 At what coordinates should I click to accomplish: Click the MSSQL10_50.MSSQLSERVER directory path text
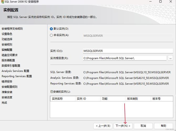[127, 72]
